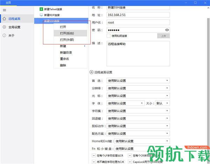Open the 分辨率 dropdown
Viewport: 210px width, 164px height.
pos(138,88)
